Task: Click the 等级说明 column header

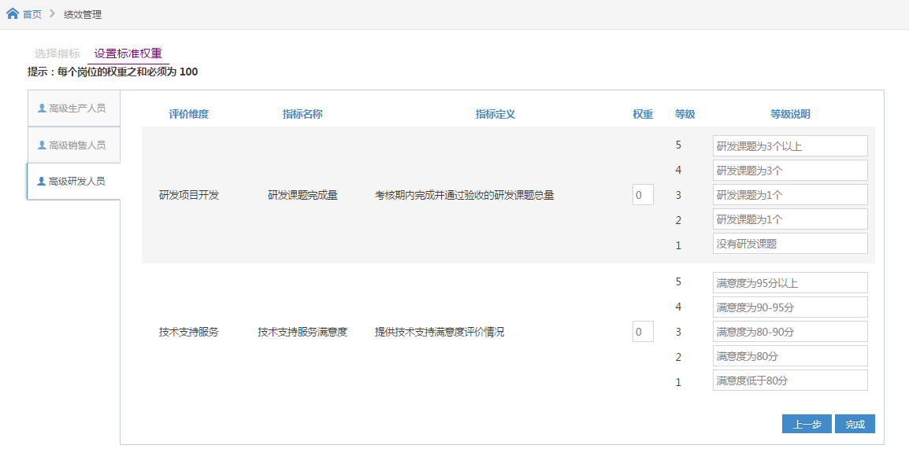Action: (790, 114)
